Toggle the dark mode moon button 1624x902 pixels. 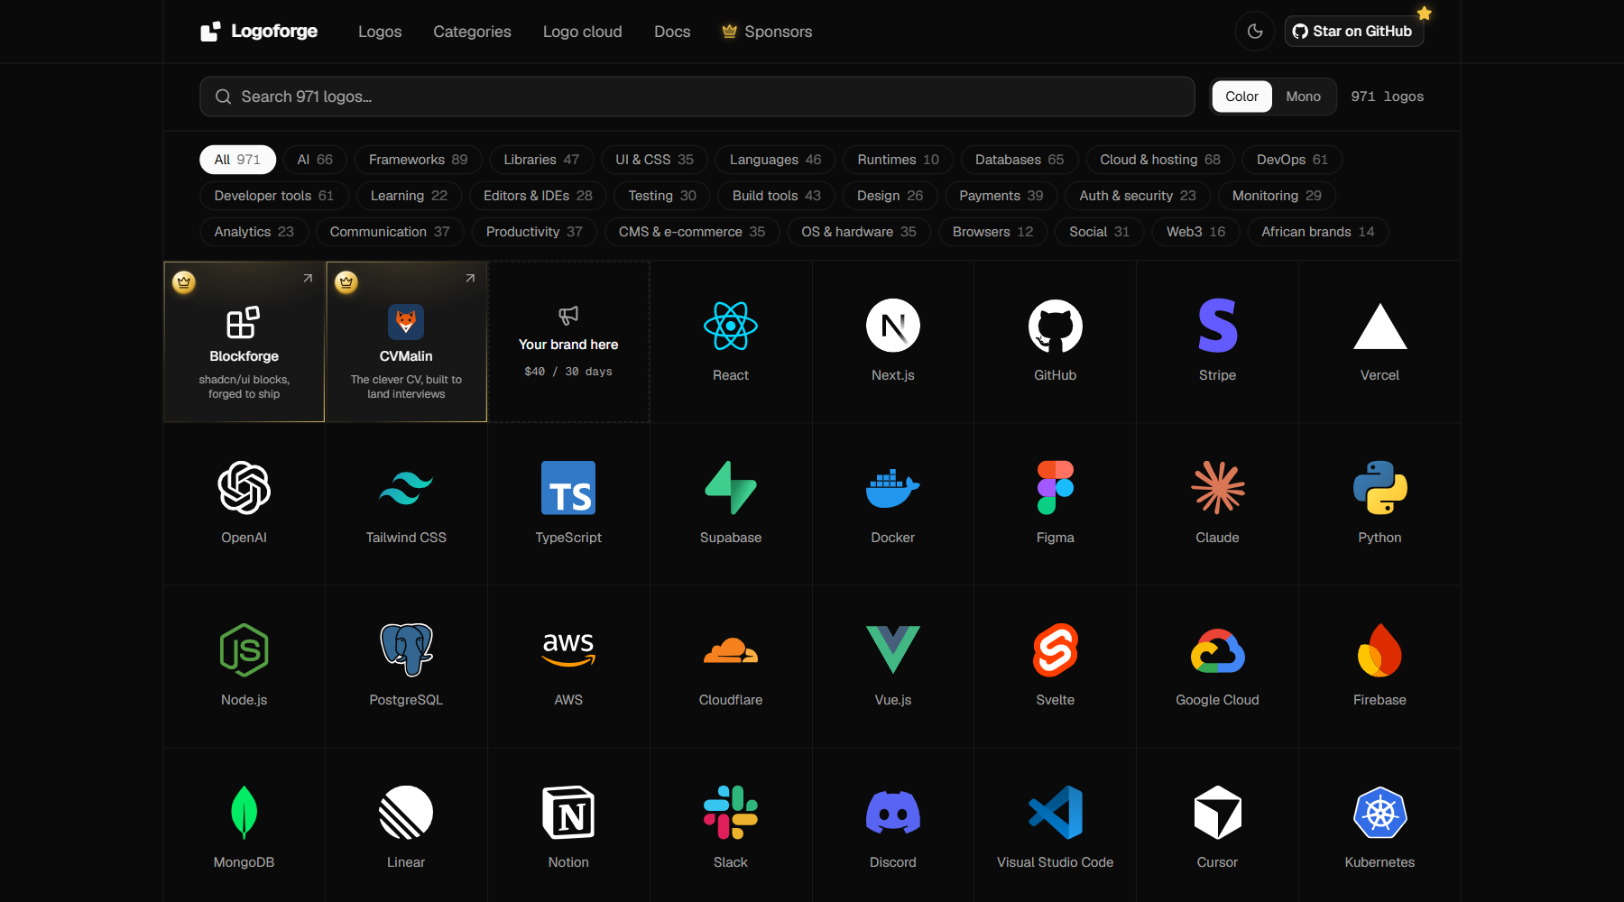click(x=1255, y=32)
